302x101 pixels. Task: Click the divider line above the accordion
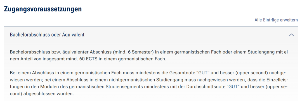[151, 26]
